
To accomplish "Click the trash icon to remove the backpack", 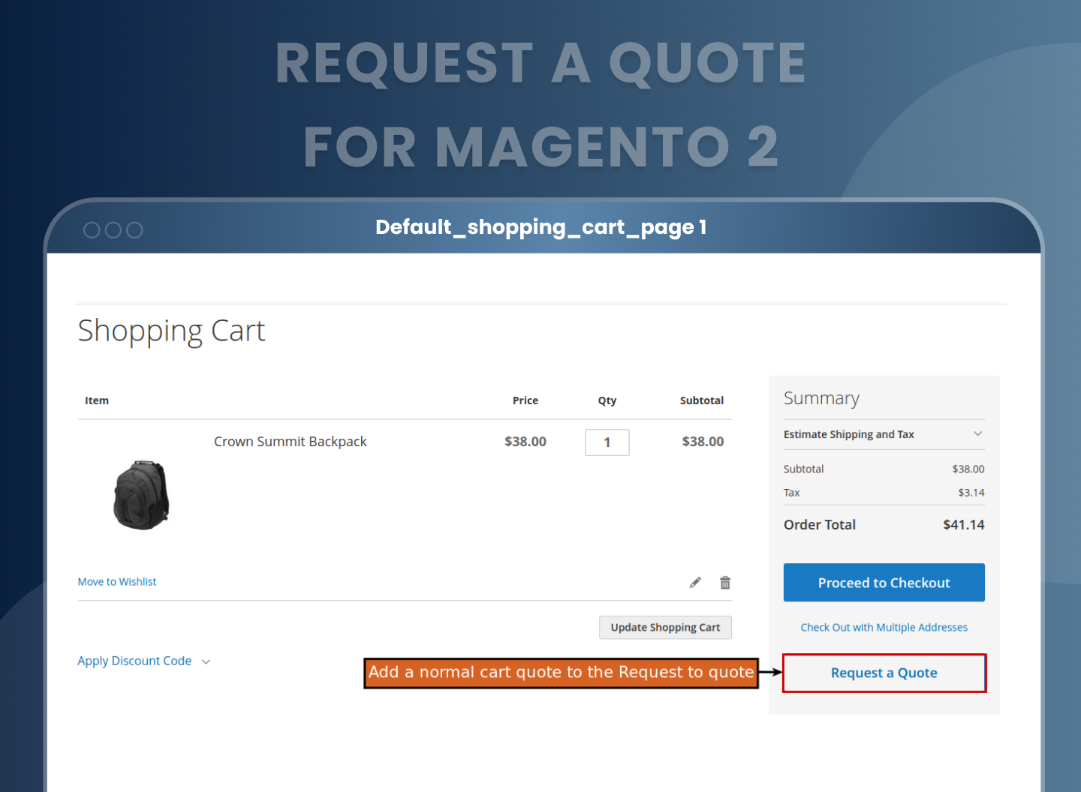I will click(x=724, y=582).
